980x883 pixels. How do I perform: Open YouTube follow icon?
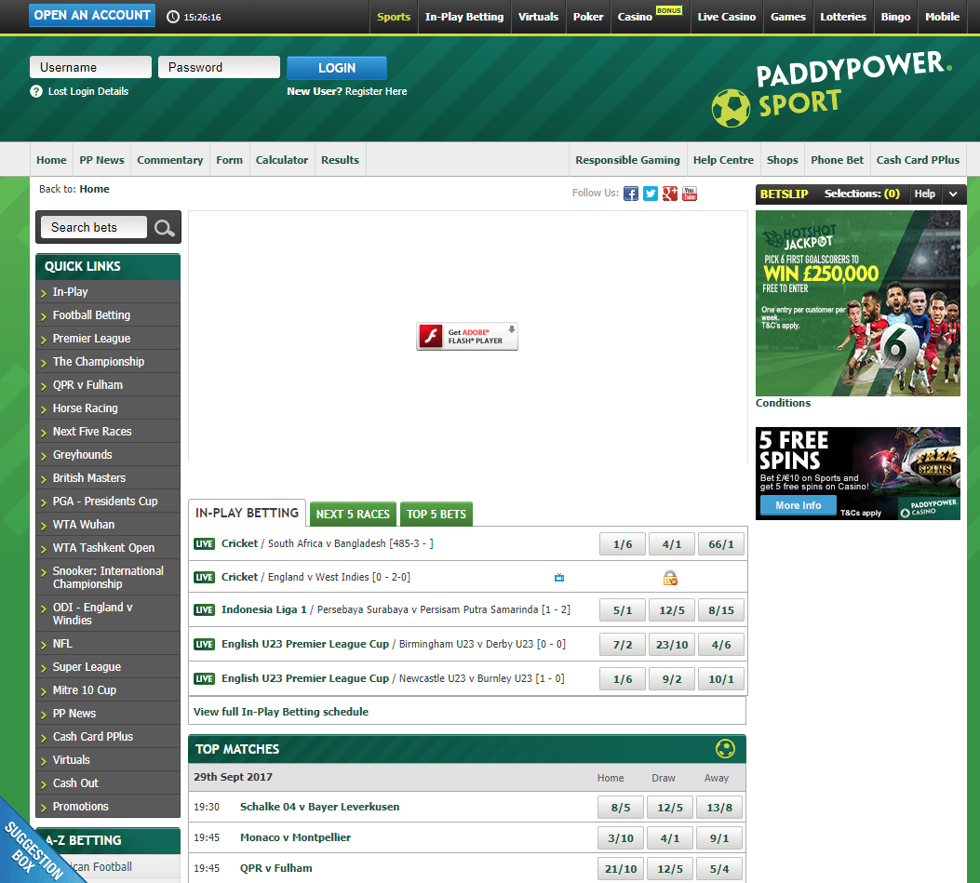click(x=690, y=194)
